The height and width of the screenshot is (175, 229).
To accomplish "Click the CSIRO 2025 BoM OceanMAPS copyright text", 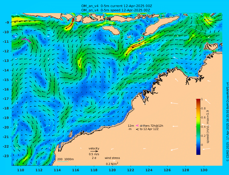I will coord(227,122).
